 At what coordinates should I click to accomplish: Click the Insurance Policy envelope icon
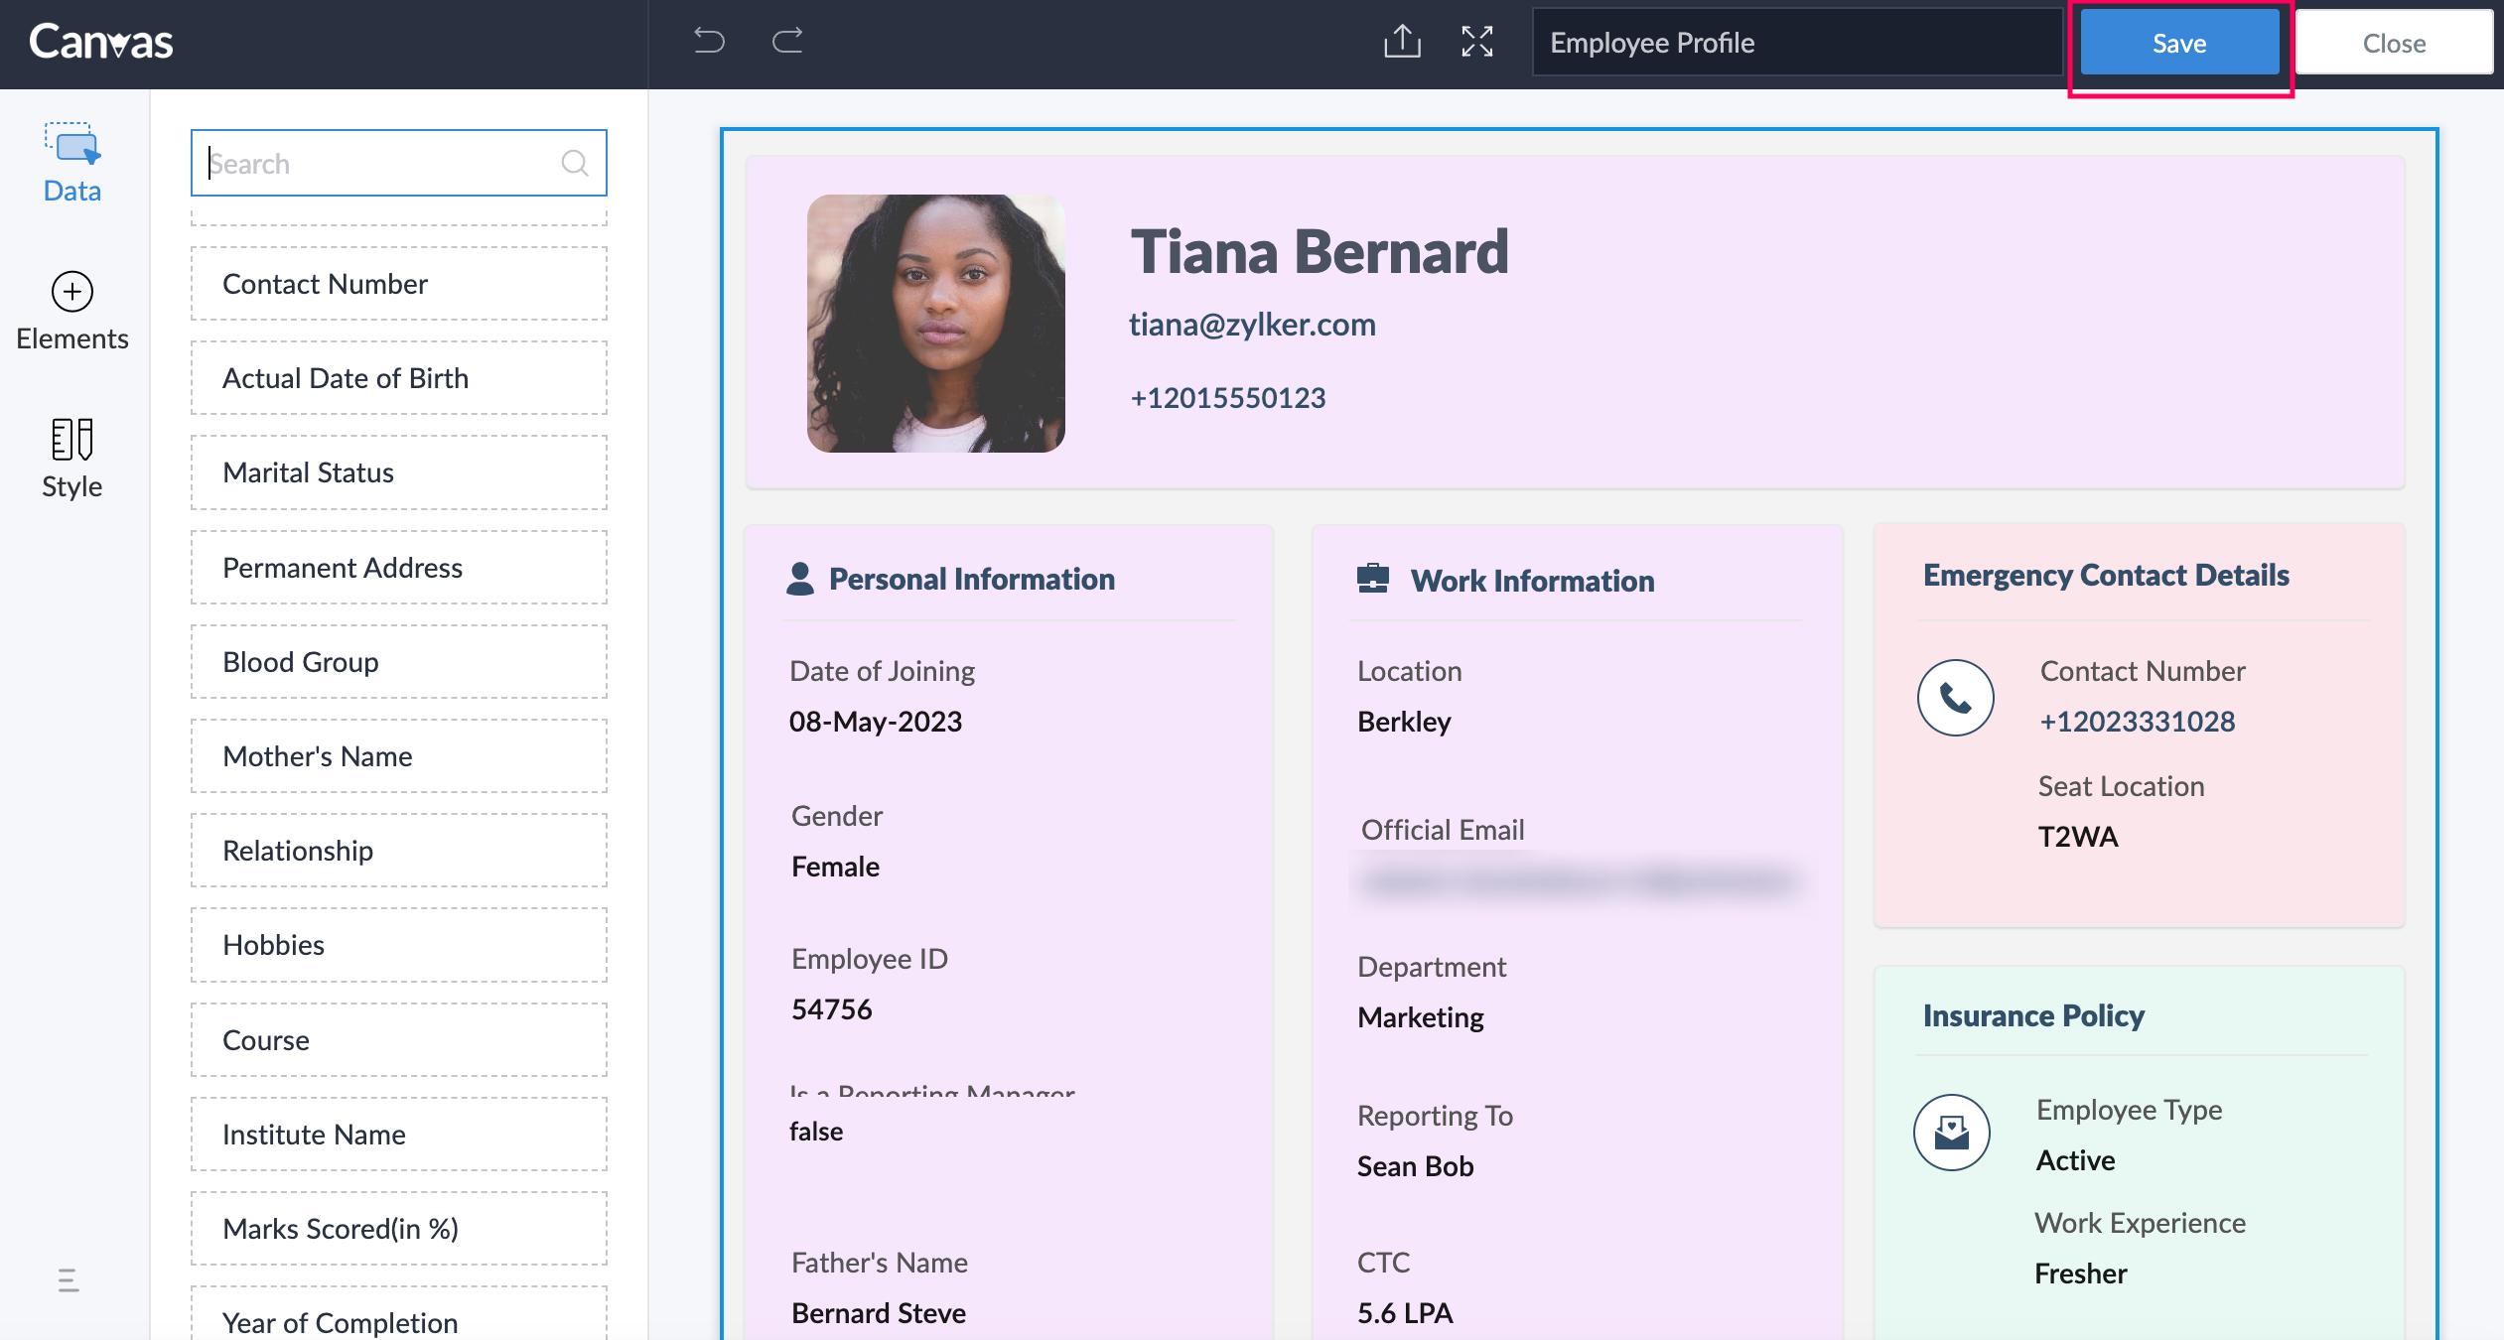coord(1951,1133)
